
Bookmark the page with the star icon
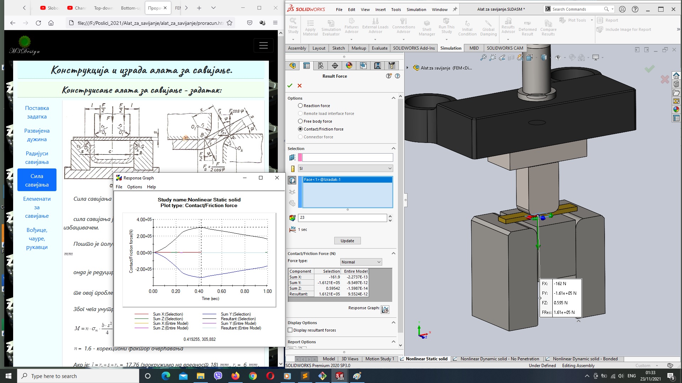[229, 23]
